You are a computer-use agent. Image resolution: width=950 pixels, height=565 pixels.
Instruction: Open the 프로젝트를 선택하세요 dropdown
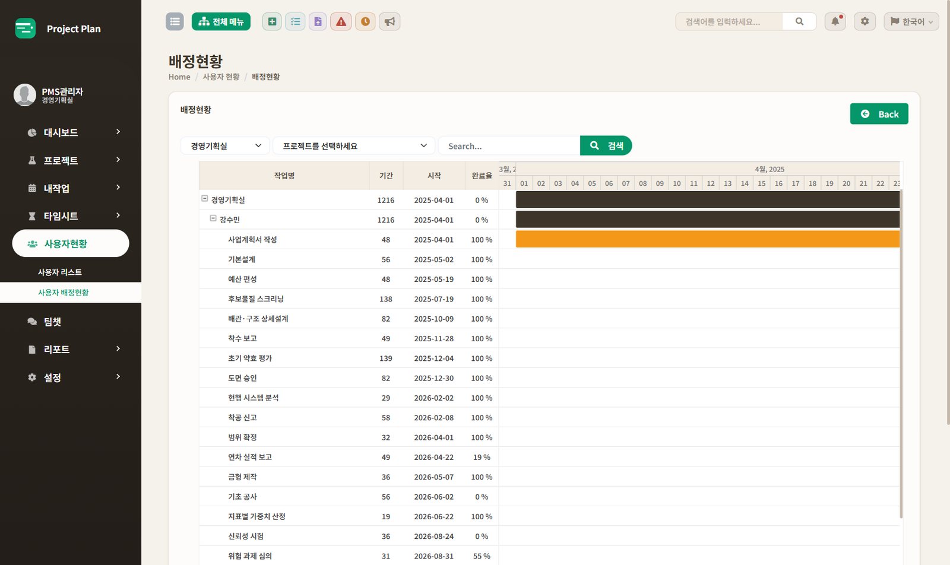tap(354, 145)
